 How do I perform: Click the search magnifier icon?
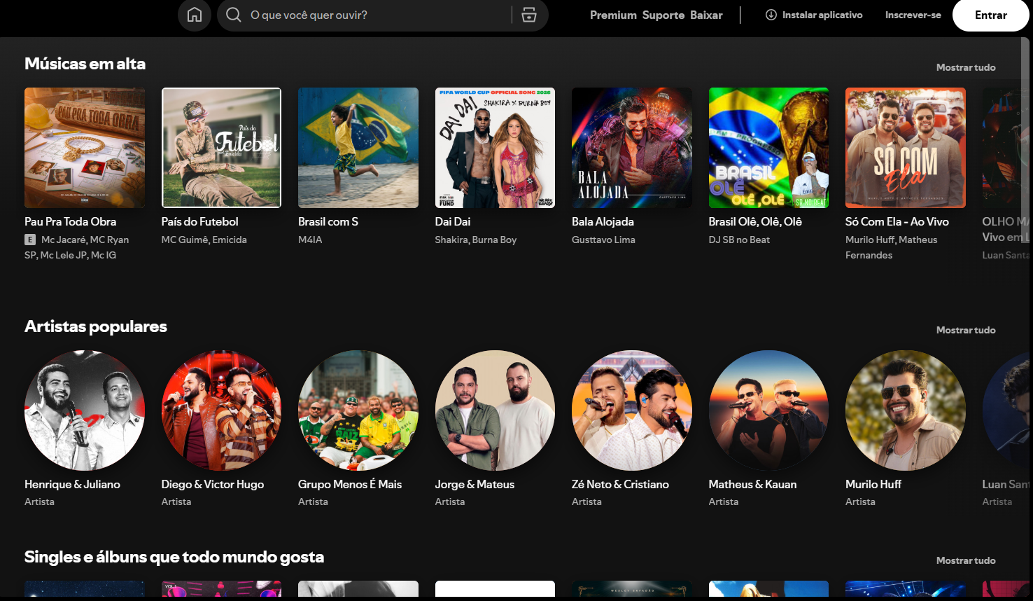point(234,15)
